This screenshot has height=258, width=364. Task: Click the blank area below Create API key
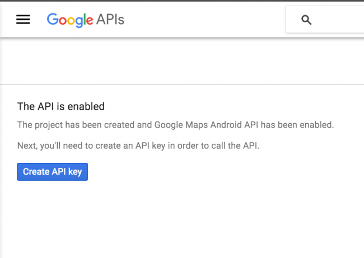coord(182,219)
